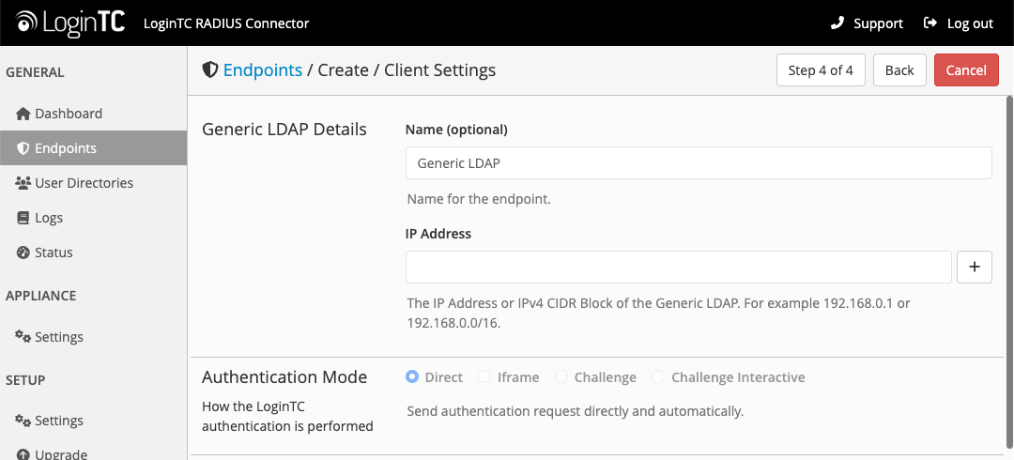This screenshot has height=460, width=1014.
Task: Add another IP address with plus button
Action: [974, 268]
